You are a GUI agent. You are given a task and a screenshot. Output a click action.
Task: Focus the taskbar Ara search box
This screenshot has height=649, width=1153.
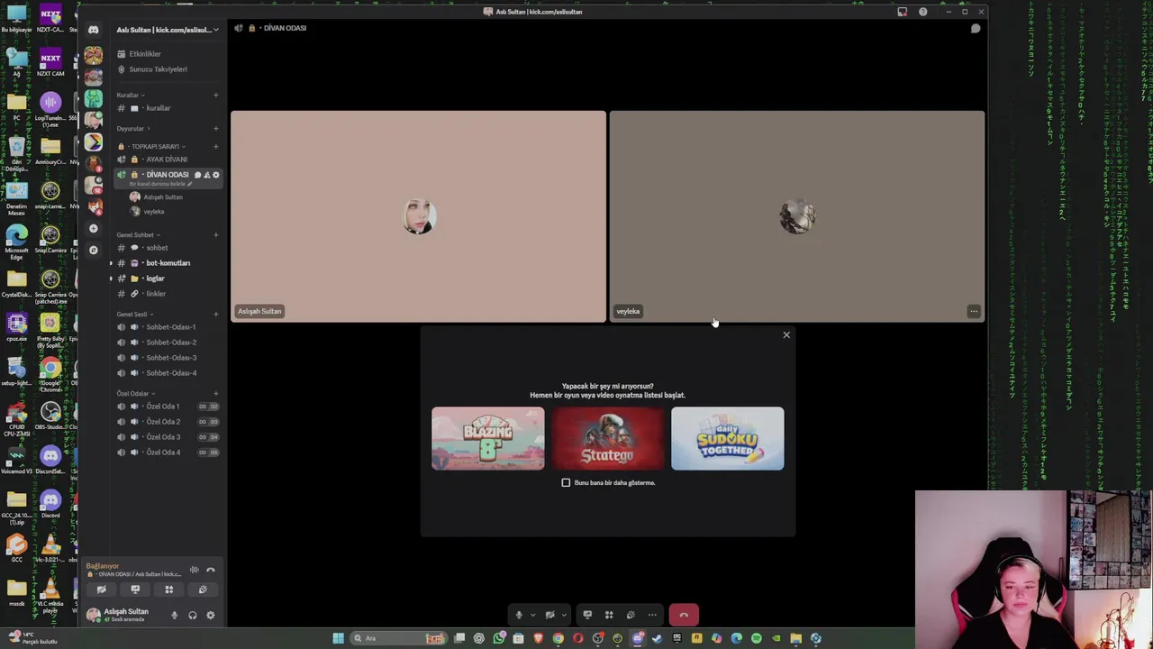click(398, 638)
